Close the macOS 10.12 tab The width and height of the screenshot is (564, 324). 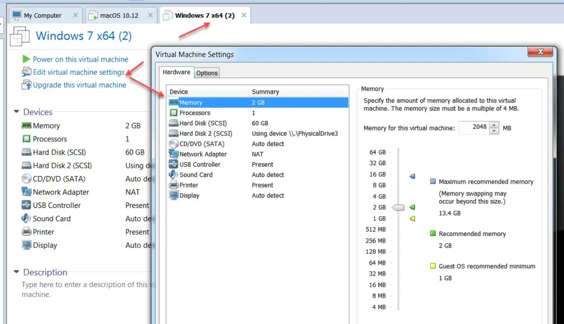(150, 15)
